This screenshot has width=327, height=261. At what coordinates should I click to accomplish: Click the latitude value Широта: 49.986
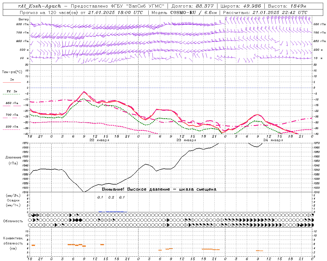click(x=241, y=6)
